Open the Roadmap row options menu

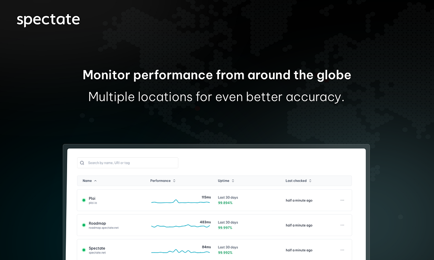(x=342, y=225)
